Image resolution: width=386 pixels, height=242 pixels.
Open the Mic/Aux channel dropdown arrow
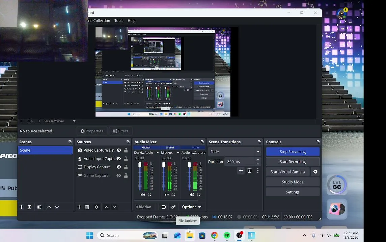pos(178,153)
